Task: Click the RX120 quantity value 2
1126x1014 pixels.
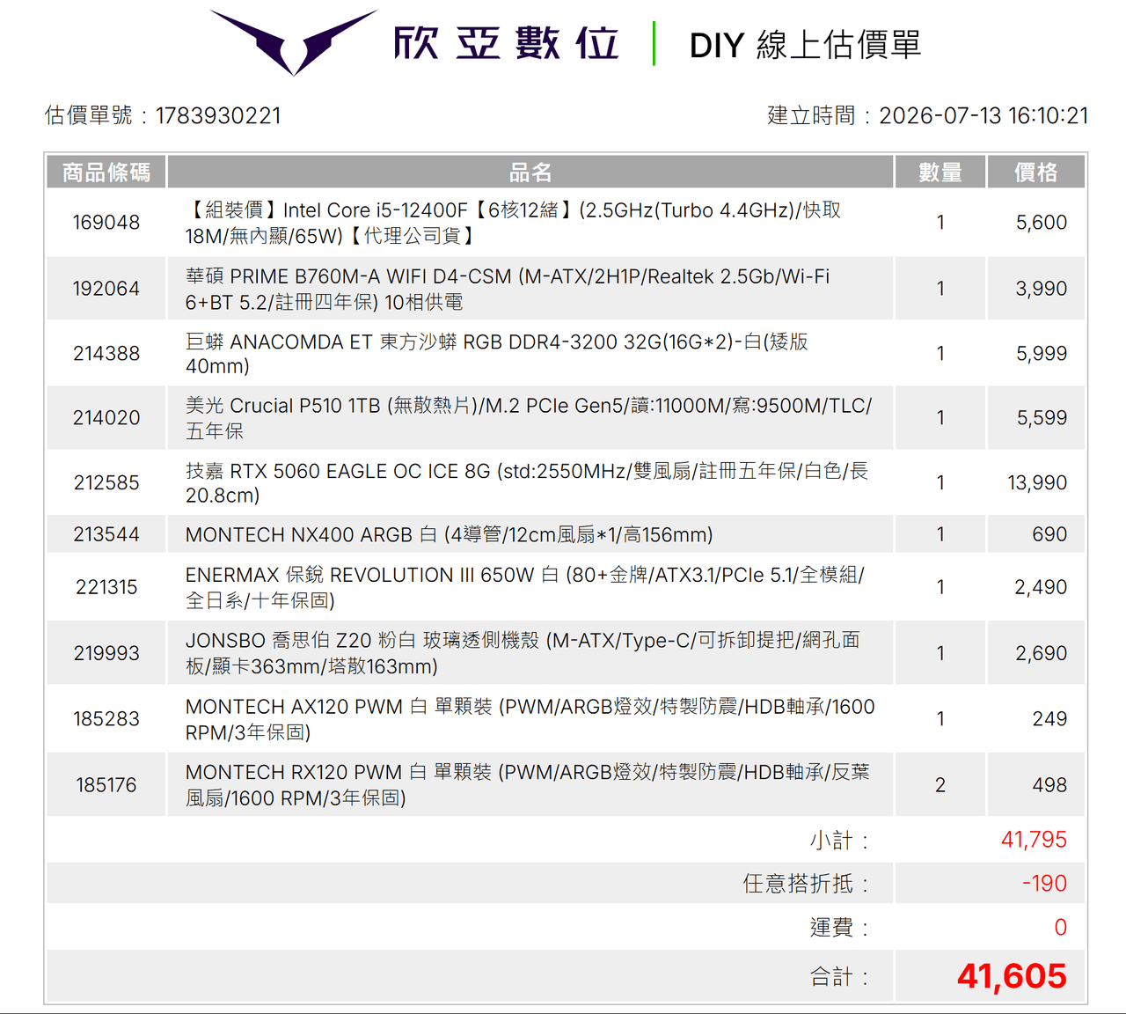Action: [940, 785]
